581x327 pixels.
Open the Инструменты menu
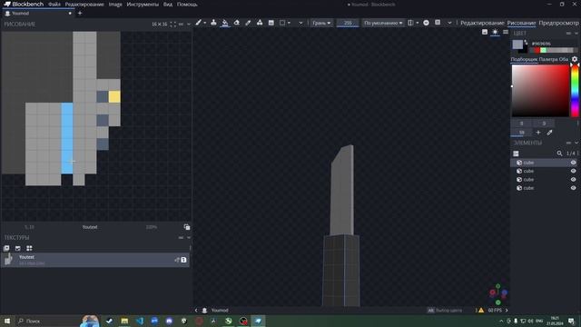pos(143,5)
